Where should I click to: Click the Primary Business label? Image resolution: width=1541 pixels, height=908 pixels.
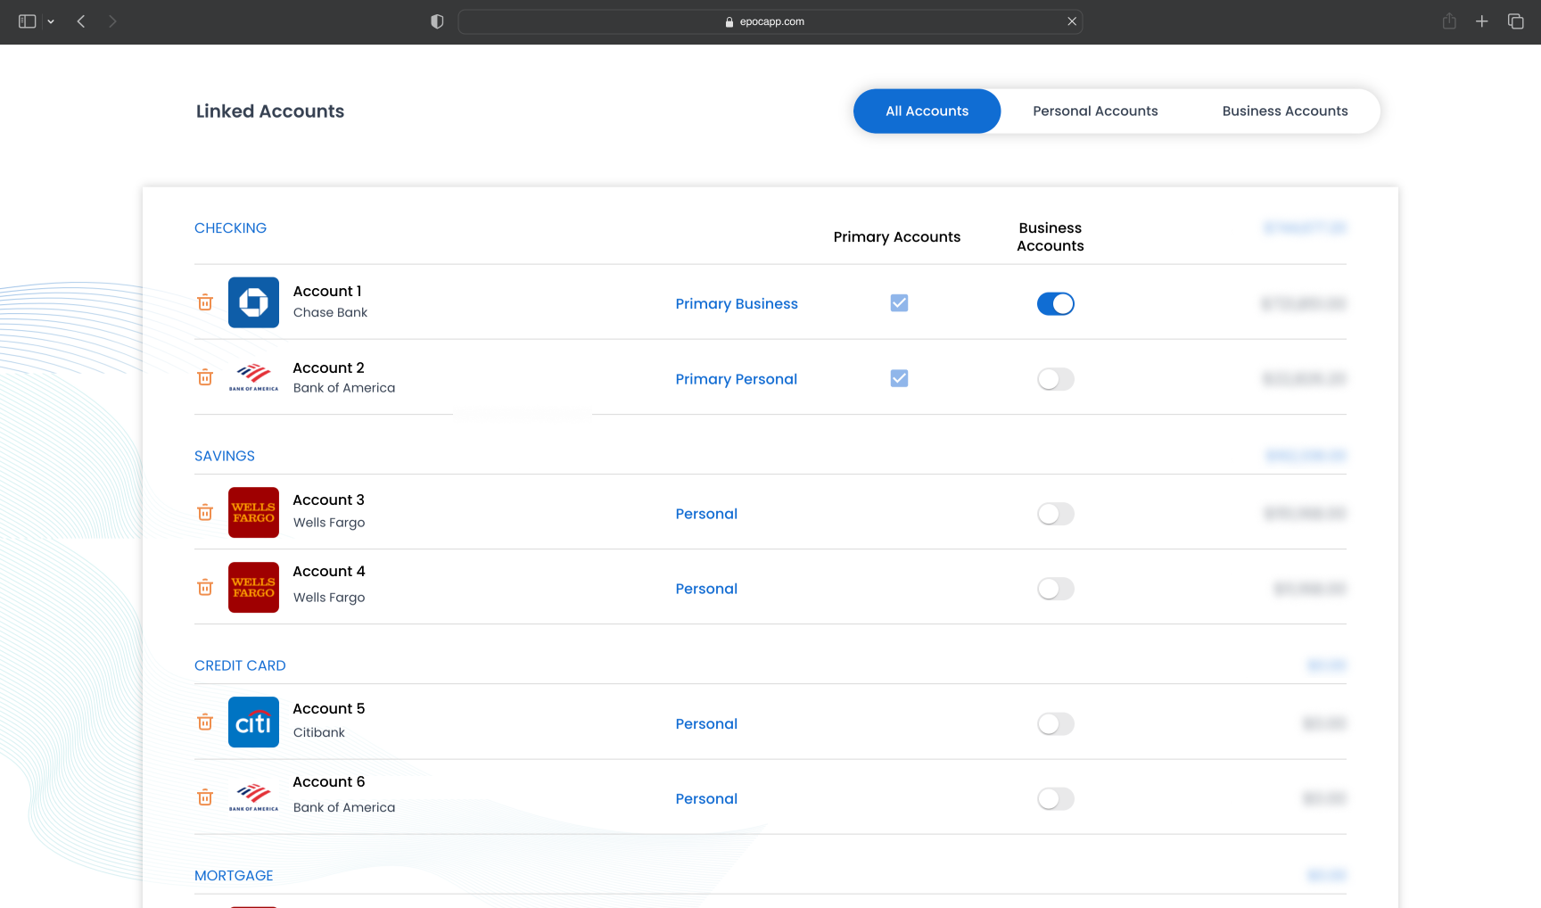point(737,303)
